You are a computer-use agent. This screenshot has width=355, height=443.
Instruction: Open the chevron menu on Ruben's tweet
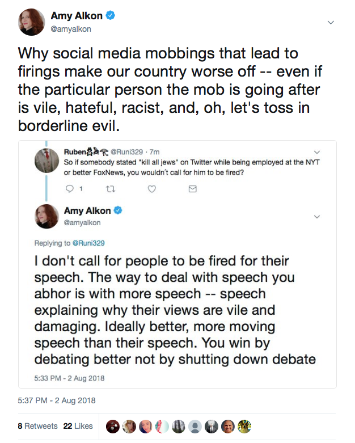pos(317,152)
